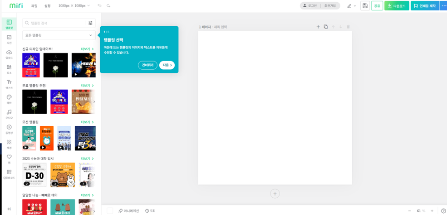Select the bear and rabbit orange template thumbnail

[x=63, y=175]
